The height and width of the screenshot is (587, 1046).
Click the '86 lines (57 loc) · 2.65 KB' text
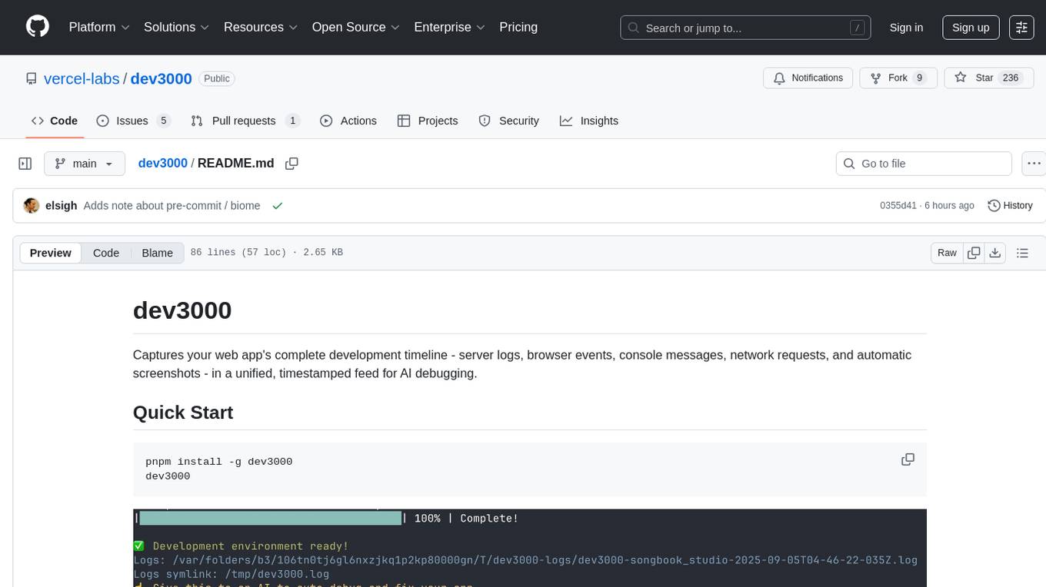[267, 253]
